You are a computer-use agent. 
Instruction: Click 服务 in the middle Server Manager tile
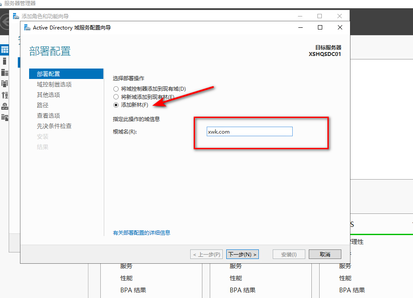pyautogui.click(x=236, y=266)
